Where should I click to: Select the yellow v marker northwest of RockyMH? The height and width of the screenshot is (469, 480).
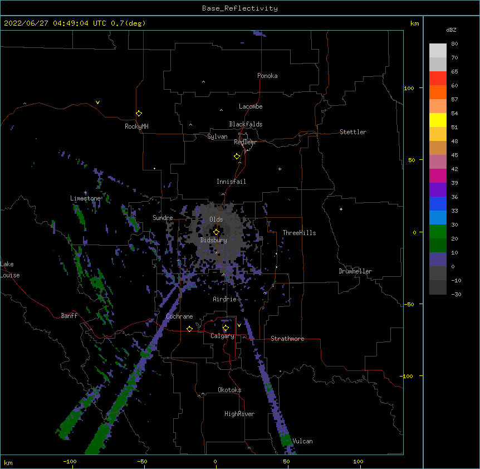[x=97, y=102]
